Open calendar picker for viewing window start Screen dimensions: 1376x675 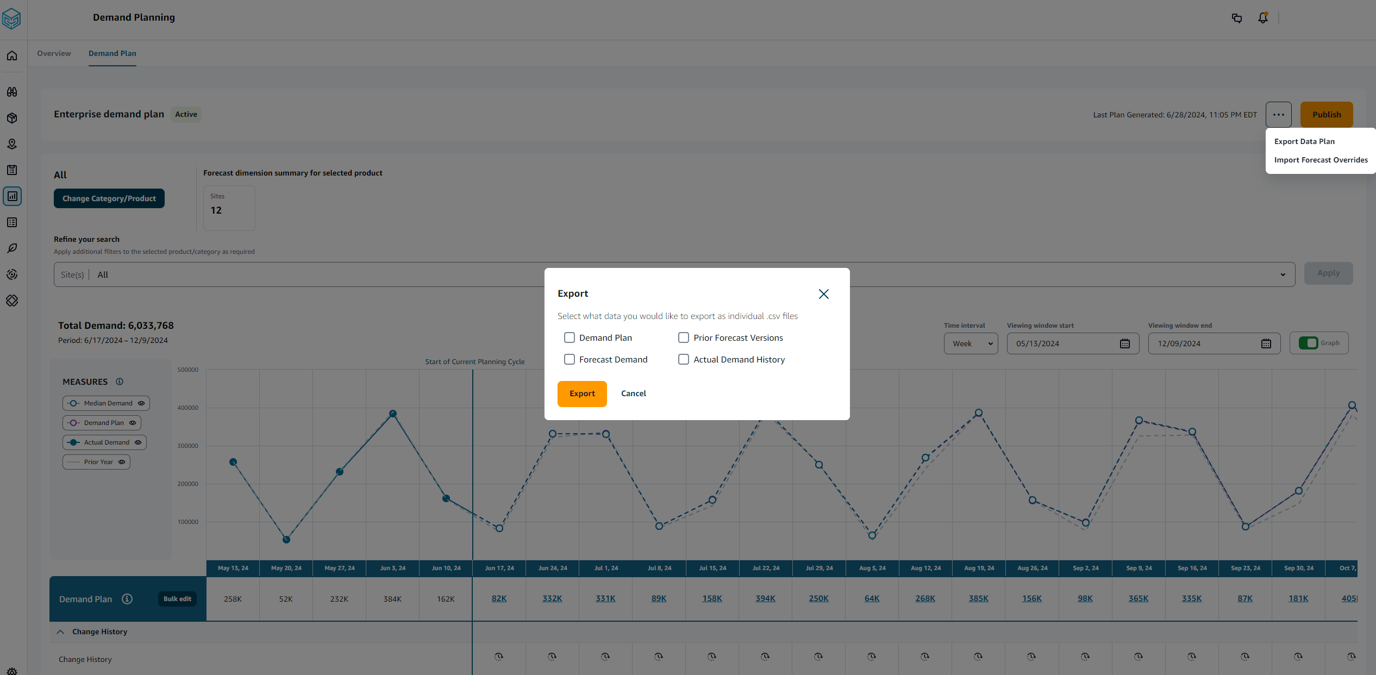click(x=1125, y=343)
